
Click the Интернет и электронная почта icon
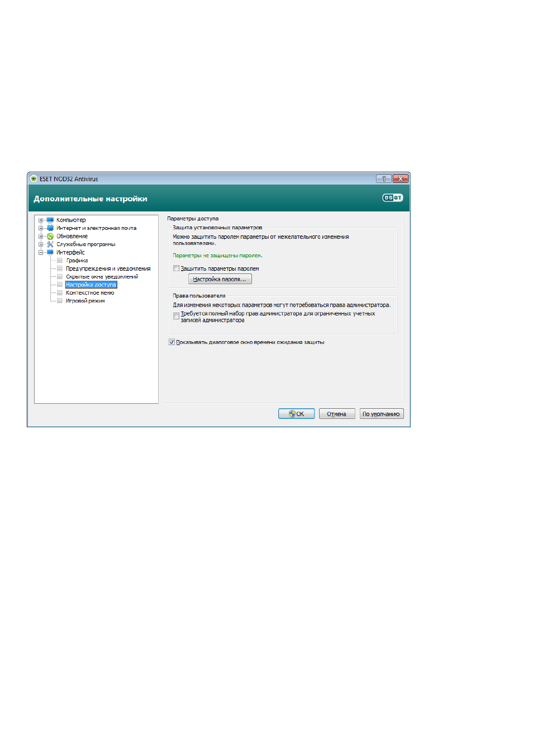click(50, 228)
